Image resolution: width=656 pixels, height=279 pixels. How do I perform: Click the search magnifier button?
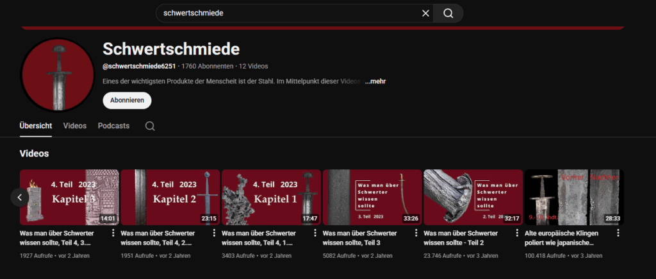point(448,13)
